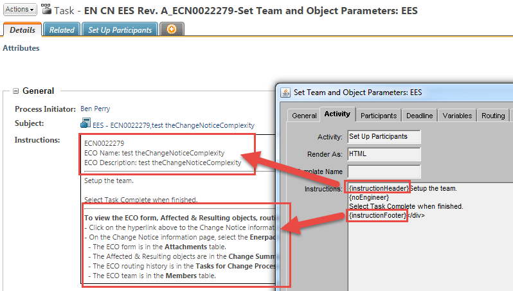Open the Routing tab in dialog
The height and width of the screenshot is (291, 513).
point(493,116)
